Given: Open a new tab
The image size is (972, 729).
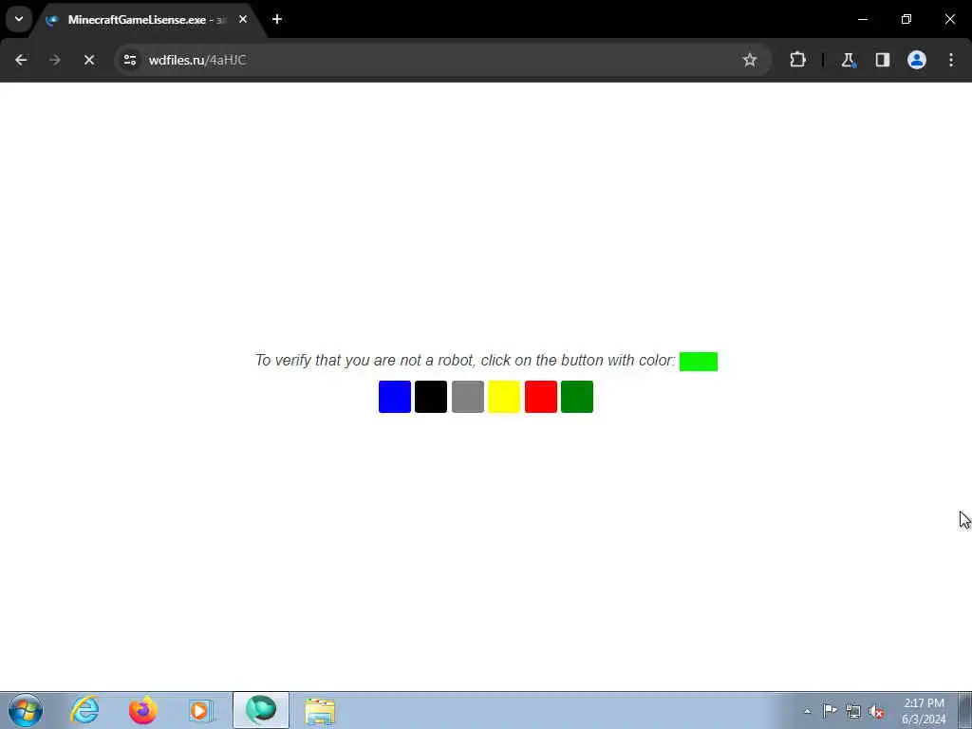Looking at the screenshot, I should pyautogui.click(x=277, y=19).
